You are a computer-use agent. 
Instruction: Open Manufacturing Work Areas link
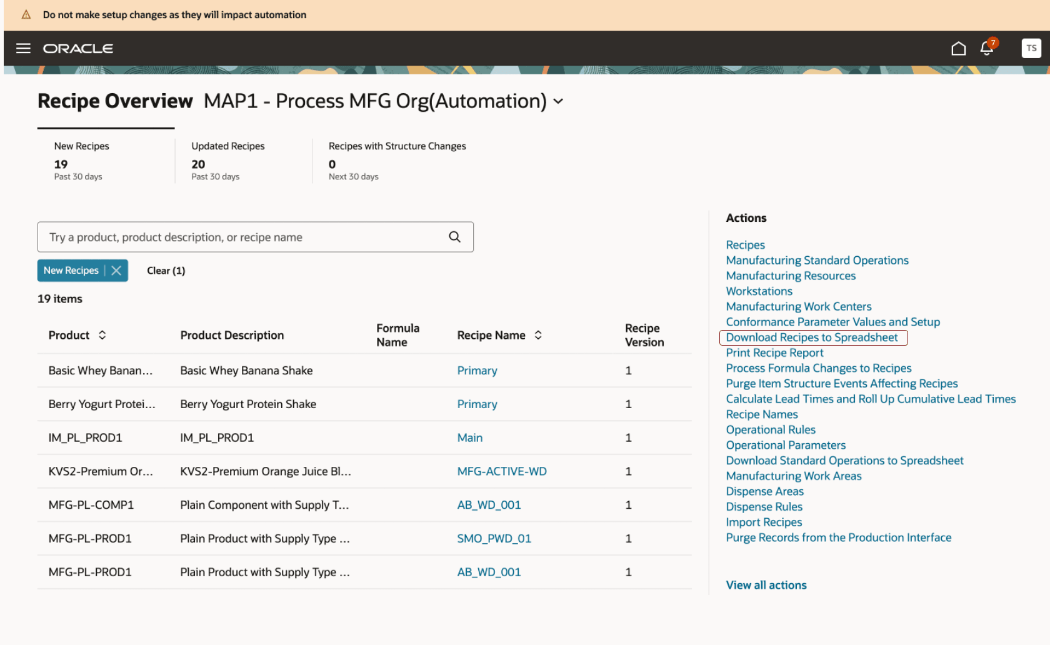(793, 476)
